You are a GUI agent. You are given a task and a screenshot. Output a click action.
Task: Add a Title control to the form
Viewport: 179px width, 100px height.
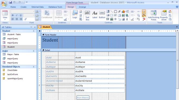(80, 11)
